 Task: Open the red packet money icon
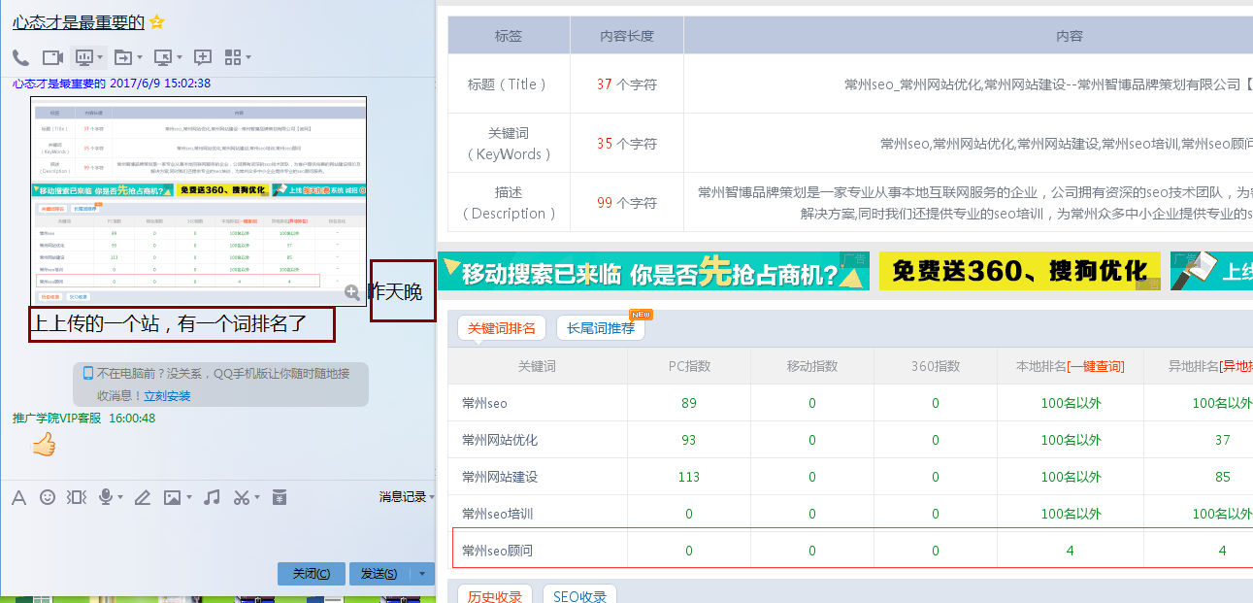point(280,497)
